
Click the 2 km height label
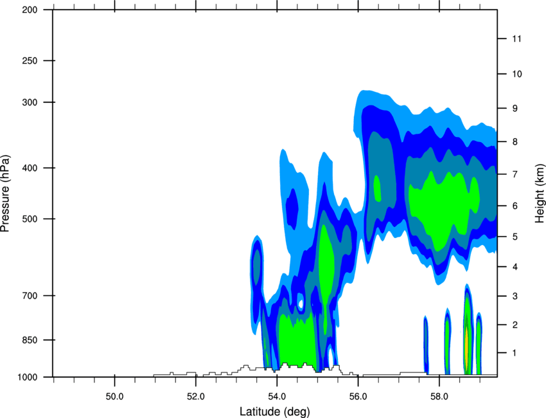515,325
